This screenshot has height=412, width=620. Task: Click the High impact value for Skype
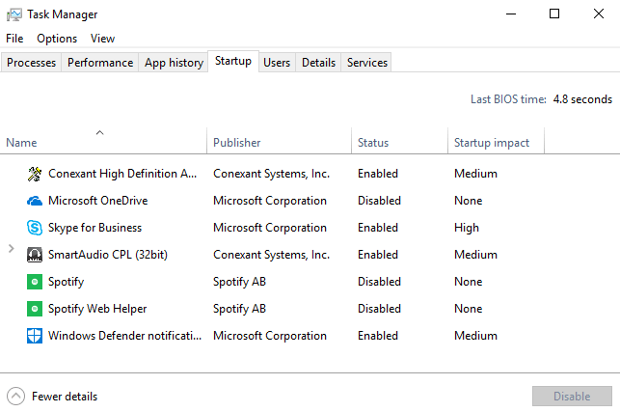click(x=467, y=228)
